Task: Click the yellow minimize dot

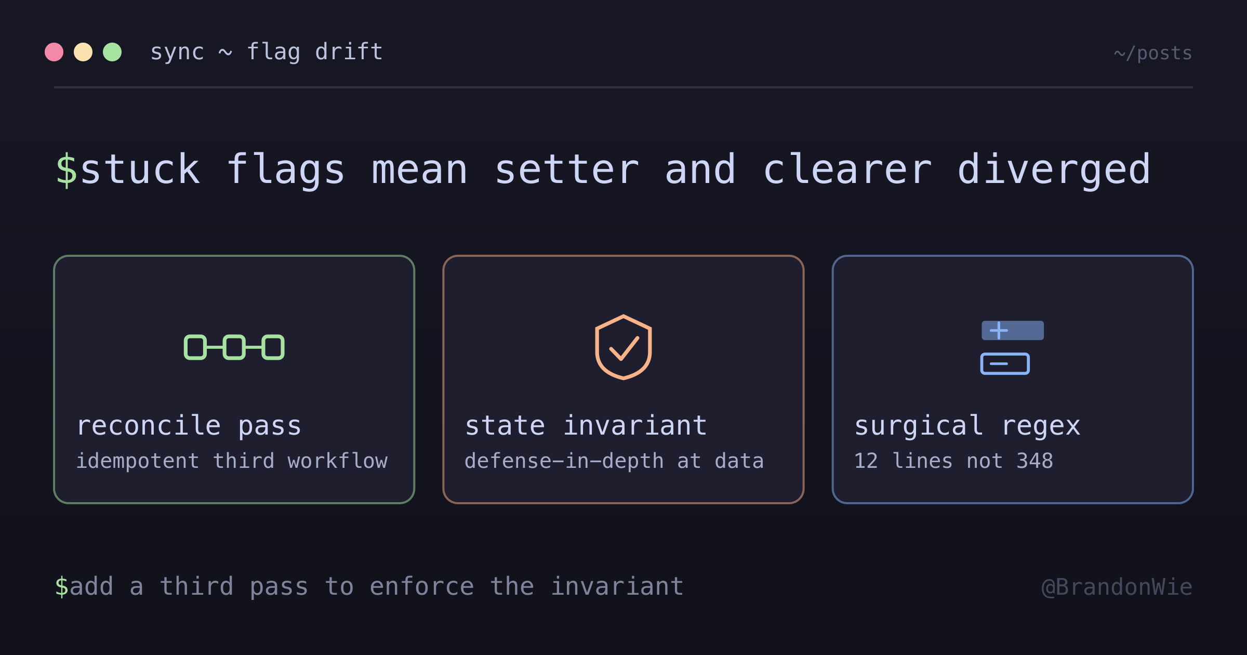Action: click(x=83, y=52)
